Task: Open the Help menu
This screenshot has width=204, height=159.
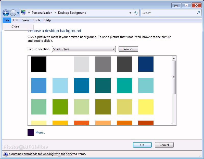Action: click(x=47, y=20)
